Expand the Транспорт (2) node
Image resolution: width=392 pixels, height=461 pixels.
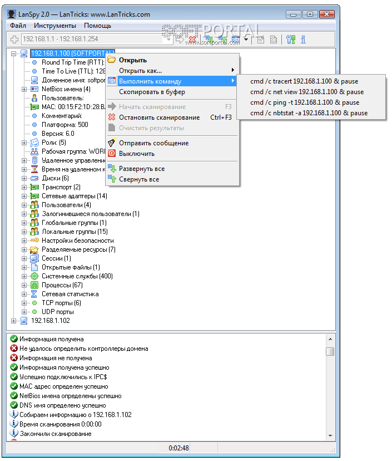tap(24, 187)
